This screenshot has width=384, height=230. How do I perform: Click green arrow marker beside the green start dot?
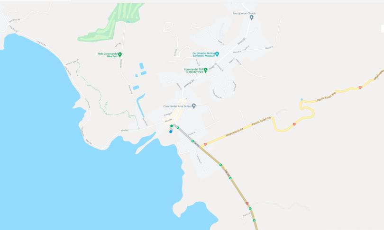tap(178, 128)
